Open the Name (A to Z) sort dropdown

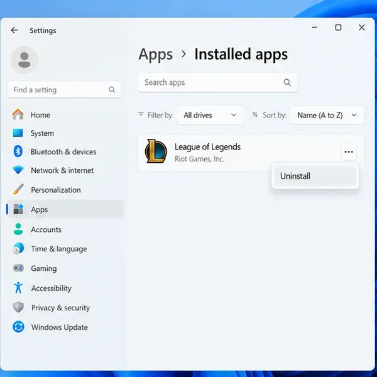[327, 115]
